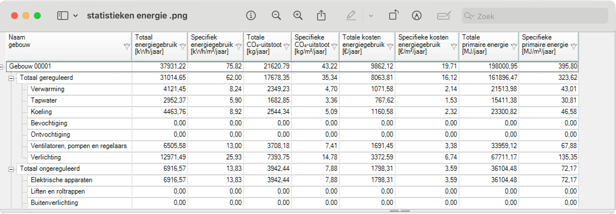Filter Specifiek energiegebruik column
This screenshot has height=214, width=616.
pyautogui.click(x=239, y=46)
